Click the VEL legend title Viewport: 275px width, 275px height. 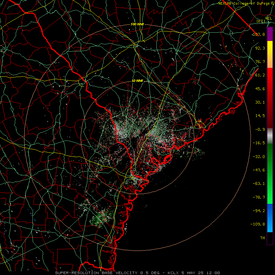pos(268,18)
